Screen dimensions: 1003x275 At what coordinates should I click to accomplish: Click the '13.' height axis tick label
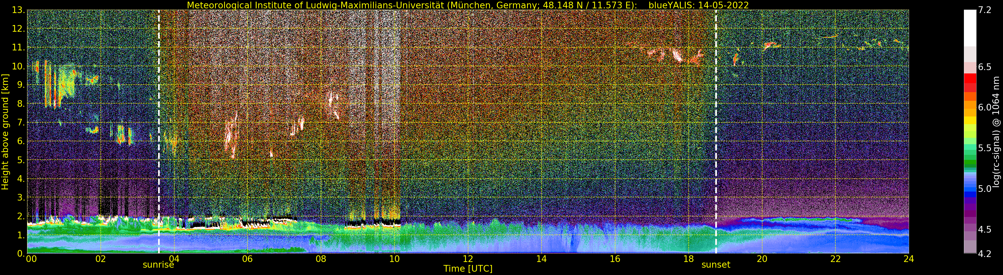tap(19, 10)
